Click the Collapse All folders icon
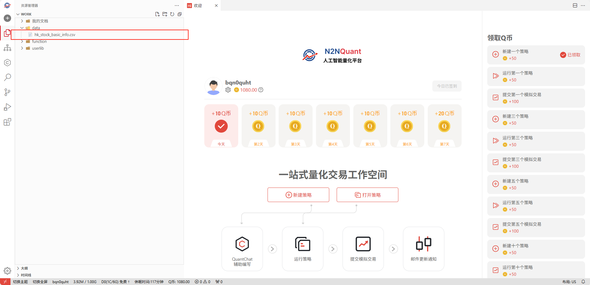This screenshot has width=590, height=285. tap(180, 14)
